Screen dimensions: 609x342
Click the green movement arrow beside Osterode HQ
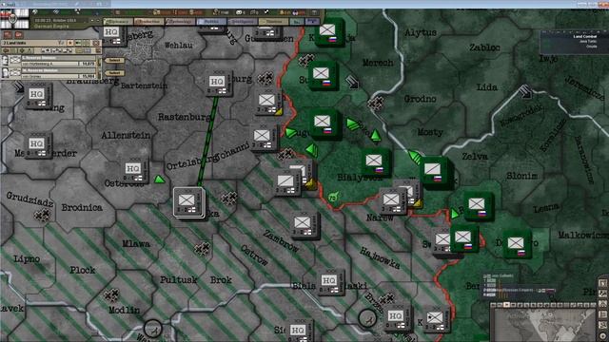tap(159, 180)
